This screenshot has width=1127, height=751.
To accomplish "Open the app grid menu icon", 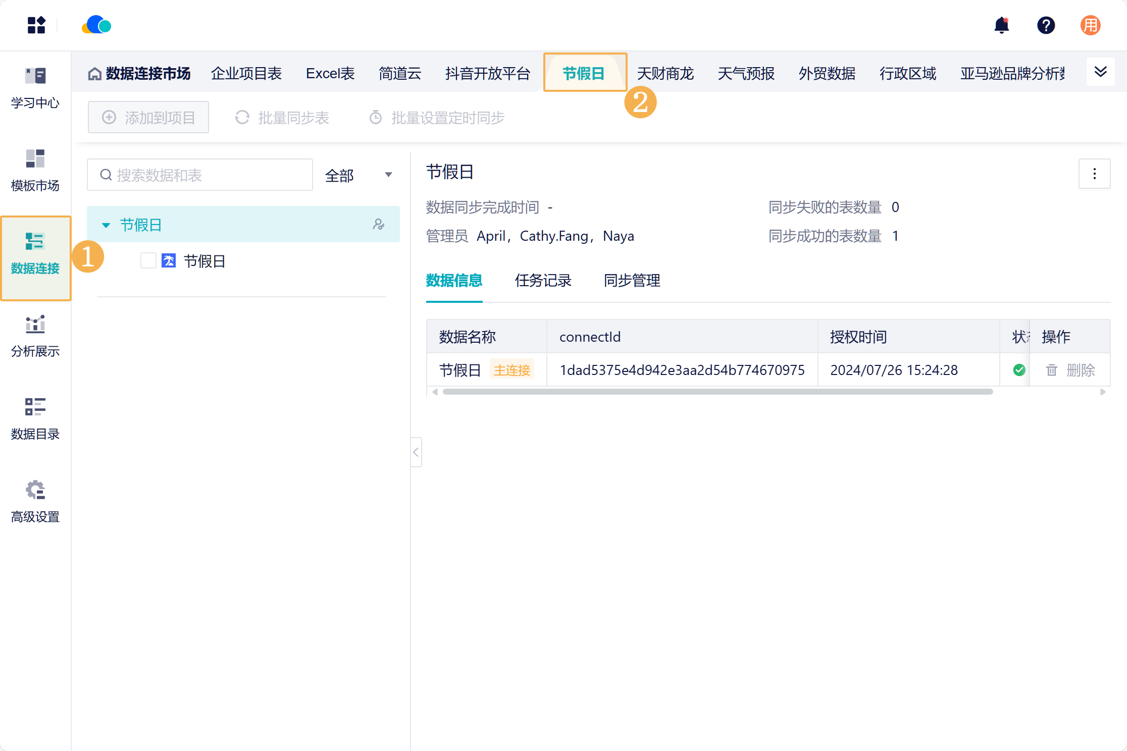I will point(36,25).
